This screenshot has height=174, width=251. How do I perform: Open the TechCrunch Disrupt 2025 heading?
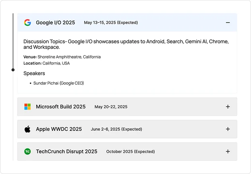click(67, 151)
